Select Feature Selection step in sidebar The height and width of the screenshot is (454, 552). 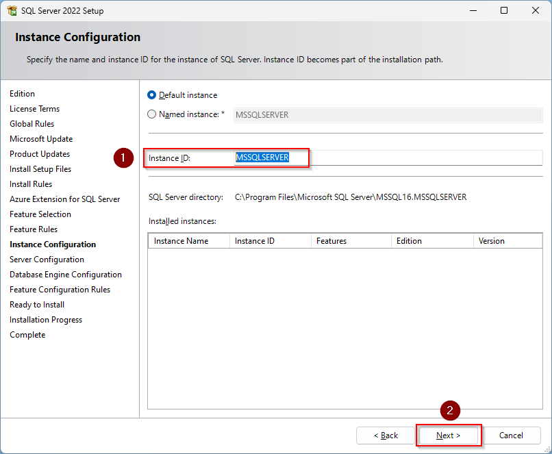[40, 214]
